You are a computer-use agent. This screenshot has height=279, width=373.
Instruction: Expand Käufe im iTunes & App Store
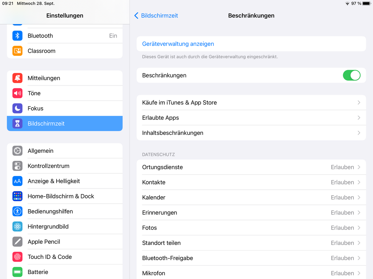(x=251, y=103)
